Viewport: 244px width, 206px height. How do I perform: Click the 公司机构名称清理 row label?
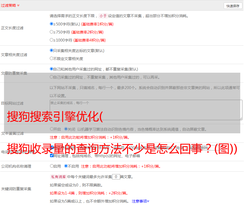(x=16, y=166)
